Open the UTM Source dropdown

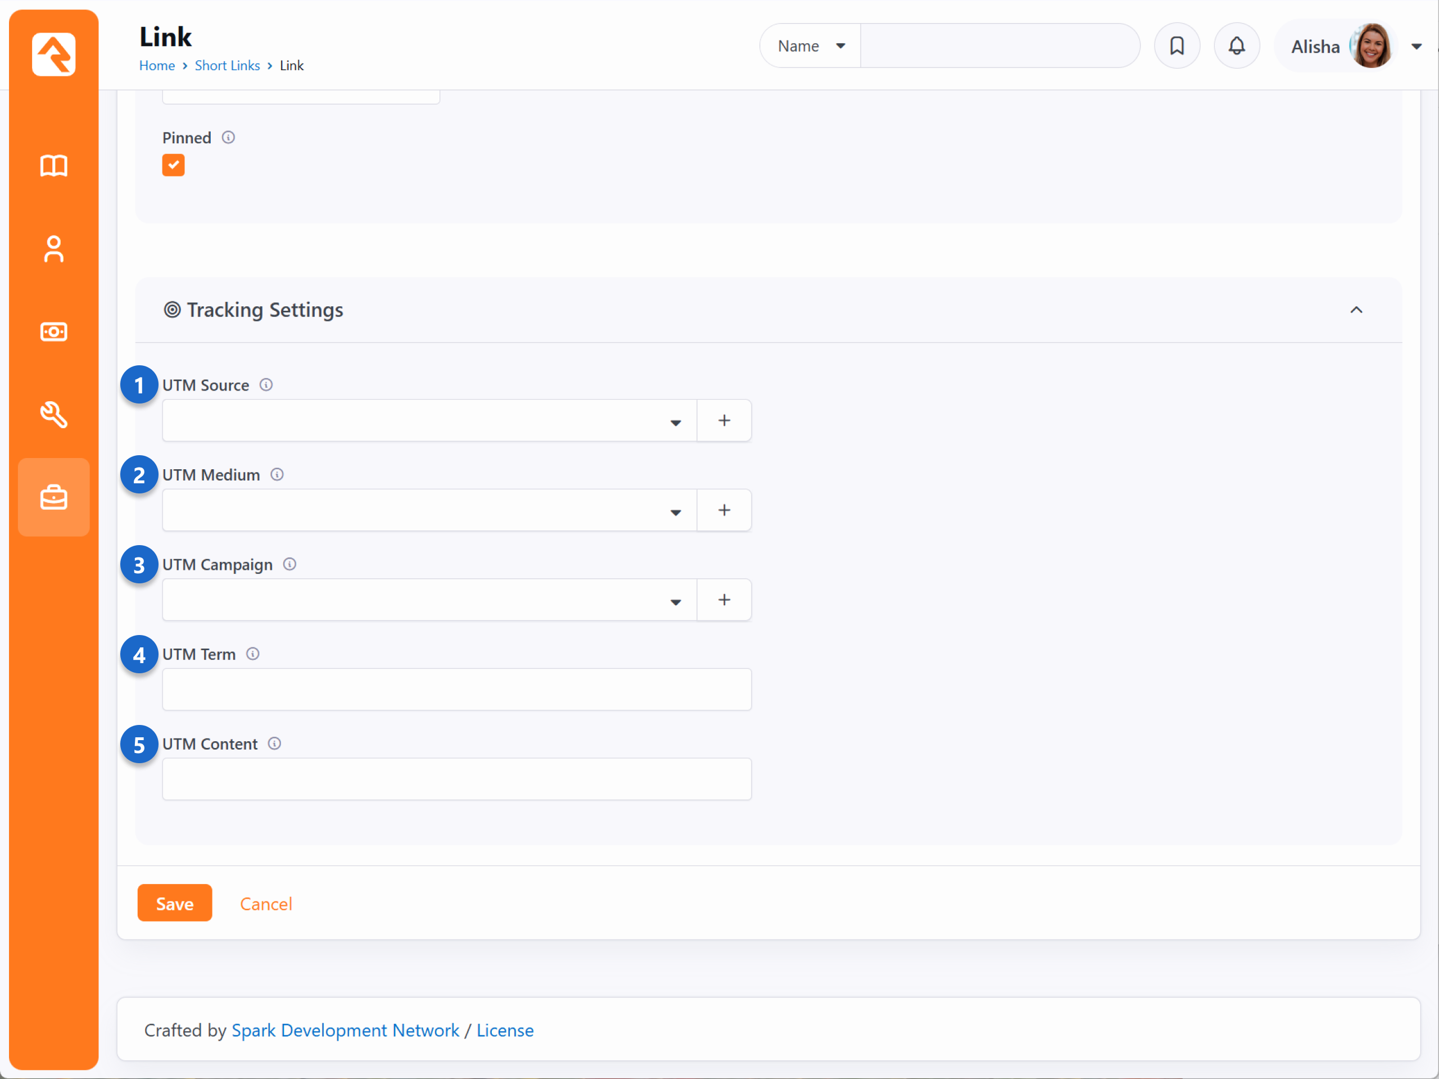[429, 421]
